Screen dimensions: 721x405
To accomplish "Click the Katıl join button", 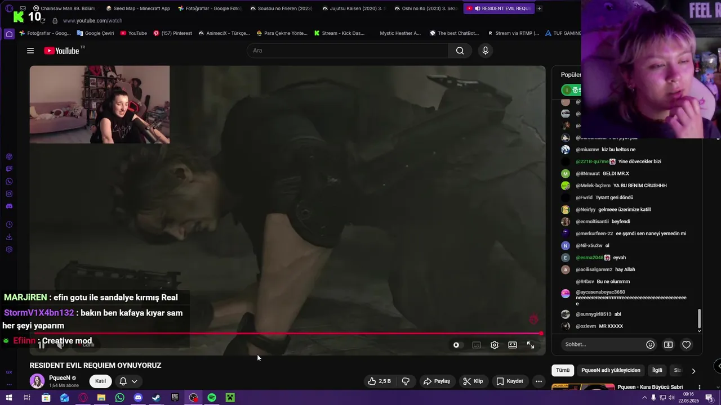I will (x=100, y=381).
